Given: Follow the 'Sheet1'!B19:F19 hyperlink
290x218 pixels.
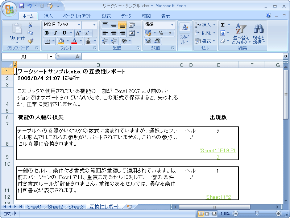Looking at the screenshot, I should [x=218, y=154].
